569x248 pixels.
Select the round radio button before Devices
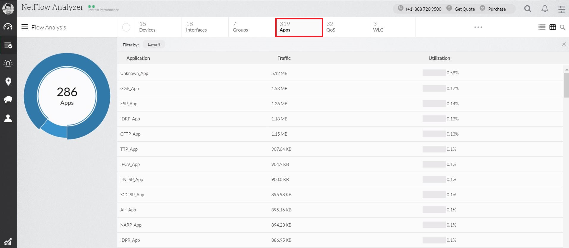tap(126, 27)
